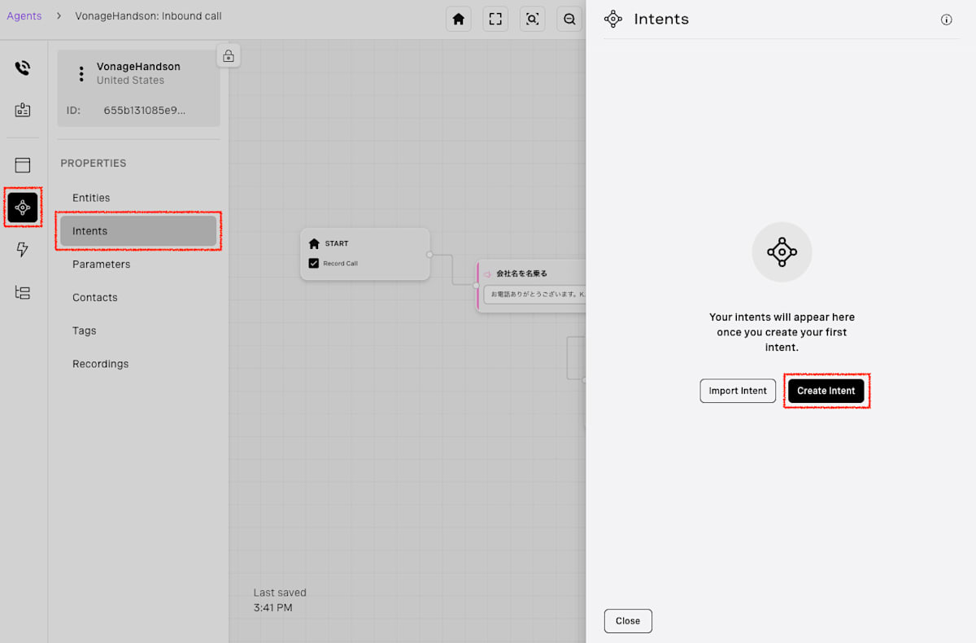Select the 会社名を名乗る node title

pyautogui.click(x=522, y=273)
